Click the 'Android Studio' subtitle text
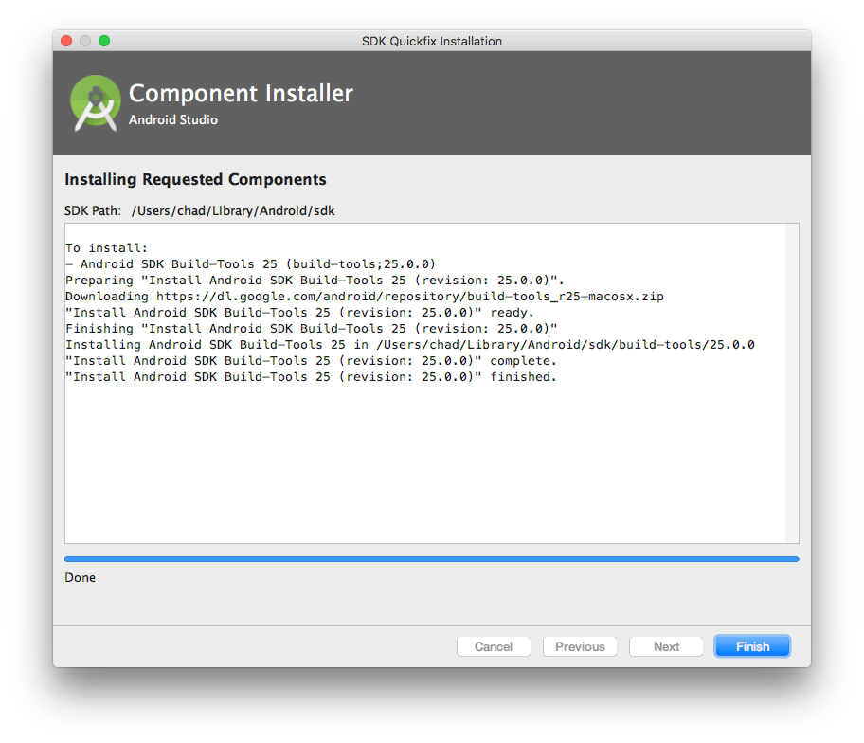864x743 pixels. tap(173, 119)
